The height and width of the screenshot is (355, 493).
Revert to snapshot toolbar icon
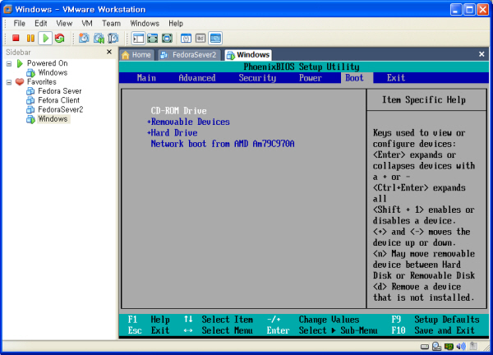(99, 39)
